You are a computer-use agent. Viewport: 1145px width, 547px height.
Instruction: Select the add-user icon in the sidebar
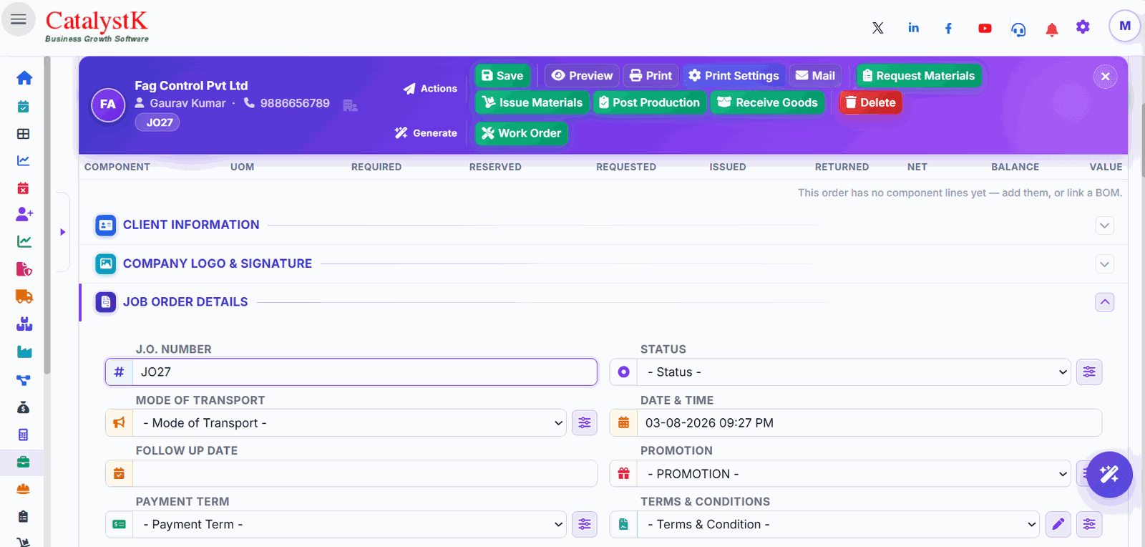24,214
